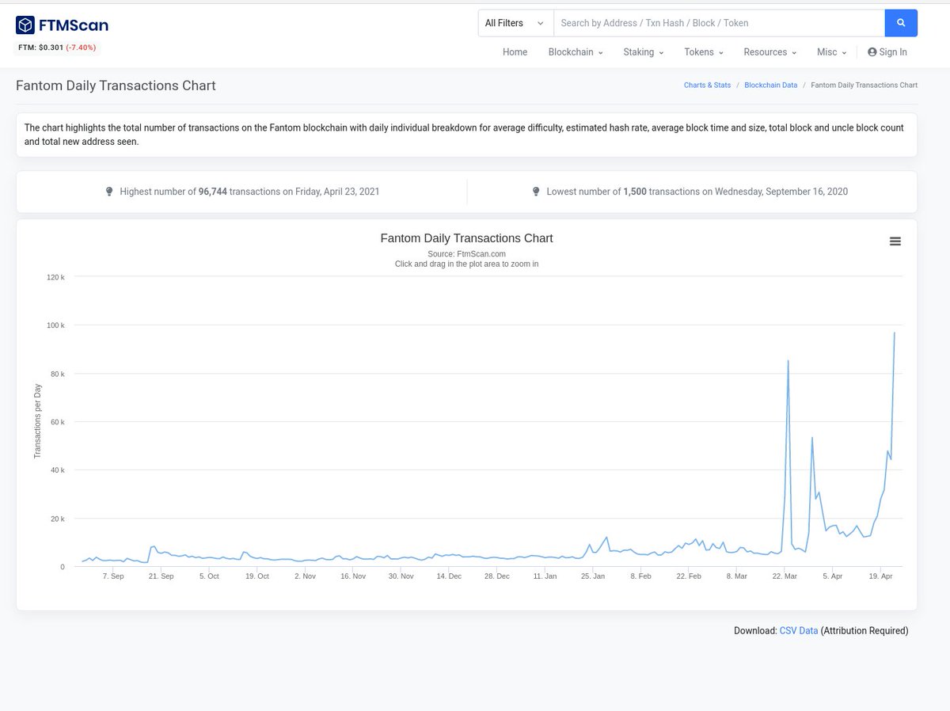Click the 5. Oct x-axis label
The height and width of the screenshot is (711, 950).
coord(209,576)
